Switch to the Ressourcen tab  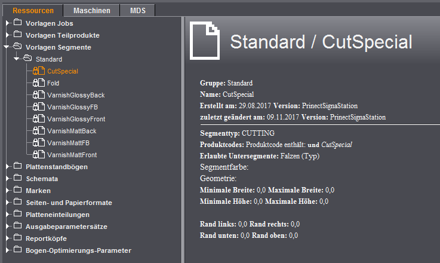pos(33,11)
